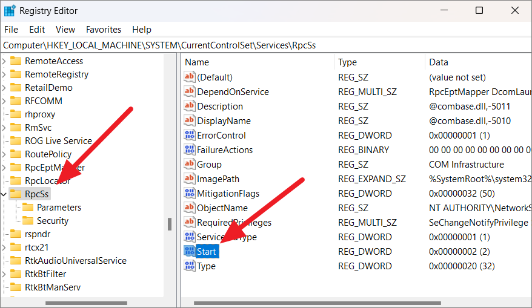Click the SeChangeNotifyPrivilege data cell

pos(479,223)
